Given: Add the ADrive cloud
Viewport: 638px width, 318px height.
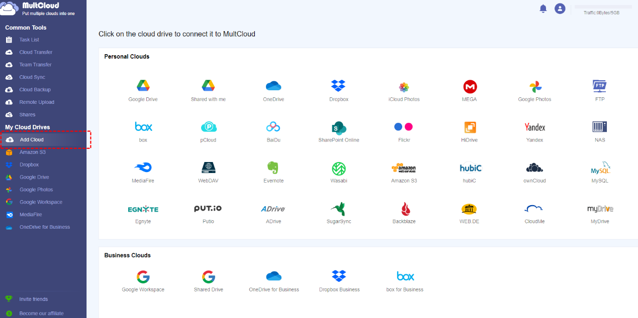Looking at the screenshot, I should pos(274,213).
